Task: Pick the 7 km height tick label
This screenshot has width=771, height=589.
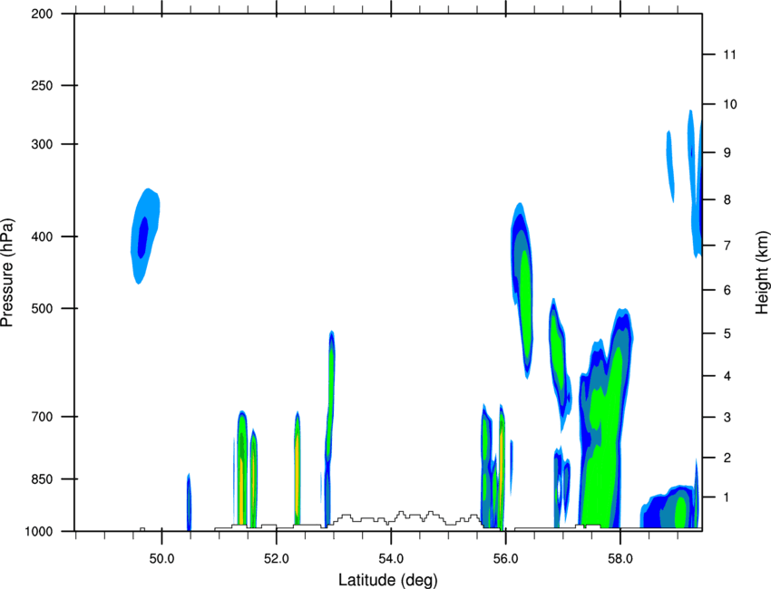Action: click(x=727, y=246)
